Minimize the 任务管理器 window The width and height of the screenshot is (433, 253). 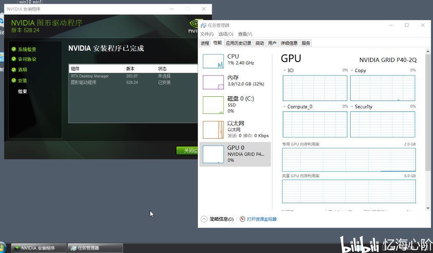(x=391, y=25)
